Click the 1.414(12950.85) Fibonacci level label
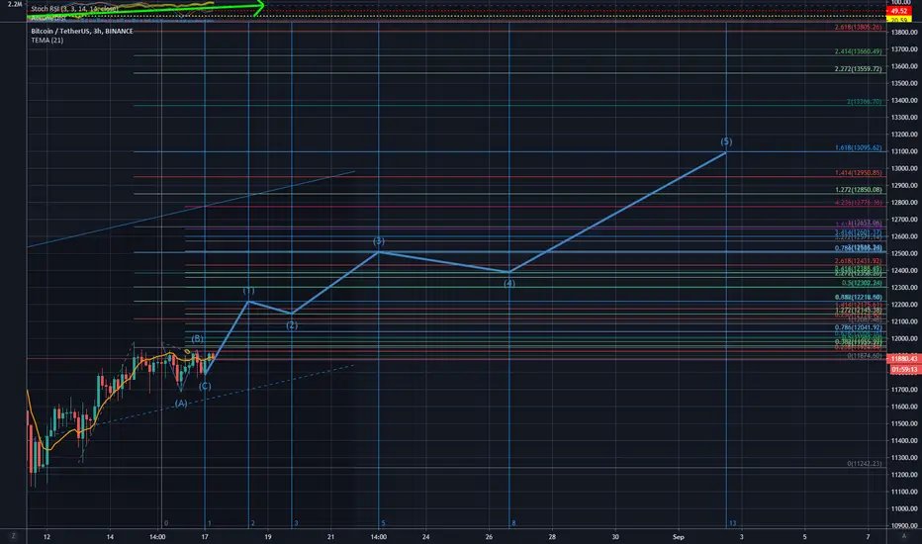 [x=859, y=173]
